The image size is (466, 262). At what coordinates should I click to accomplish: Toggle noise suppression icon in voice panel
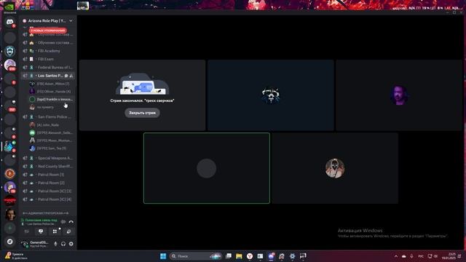click(63, 221)
